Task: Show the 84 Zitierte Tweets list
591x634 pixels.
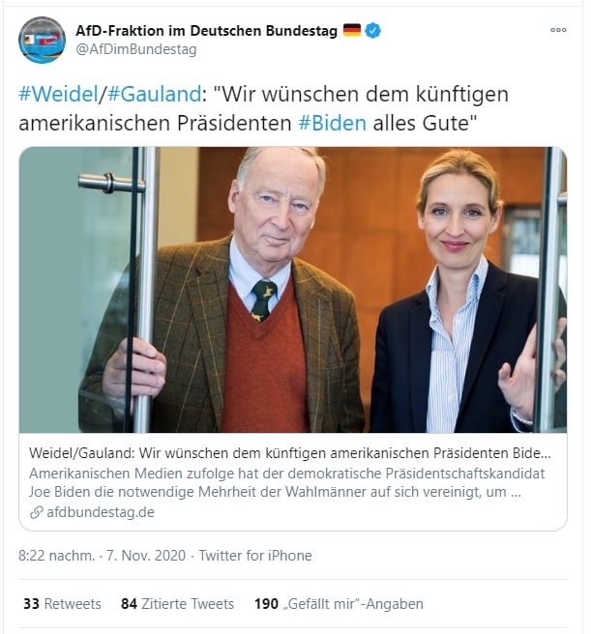Action: [x=177, y=604]
